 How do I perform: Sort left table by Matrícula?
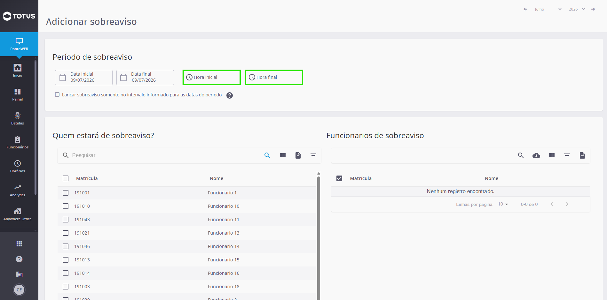pyautogui.click(x=87, y=178)
